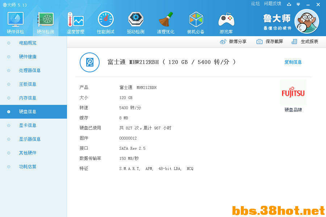Click firmware value 00000012
Image resolution: width=326 pixels, height=217 pixels.
(x=128, y=138)
